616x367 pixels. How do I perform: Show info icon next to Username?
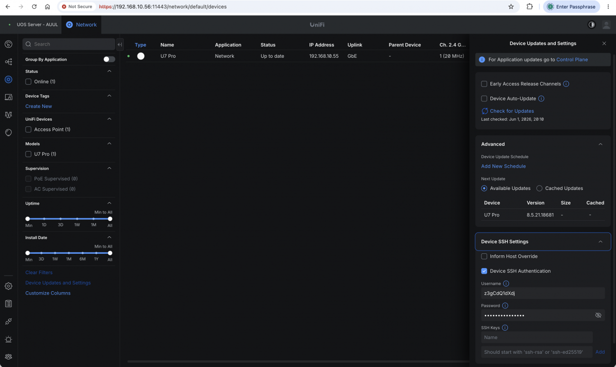tap(506, 284)
